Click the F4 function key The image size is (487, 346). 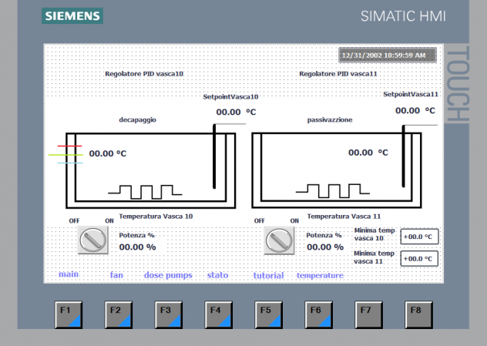coord(219,314)
